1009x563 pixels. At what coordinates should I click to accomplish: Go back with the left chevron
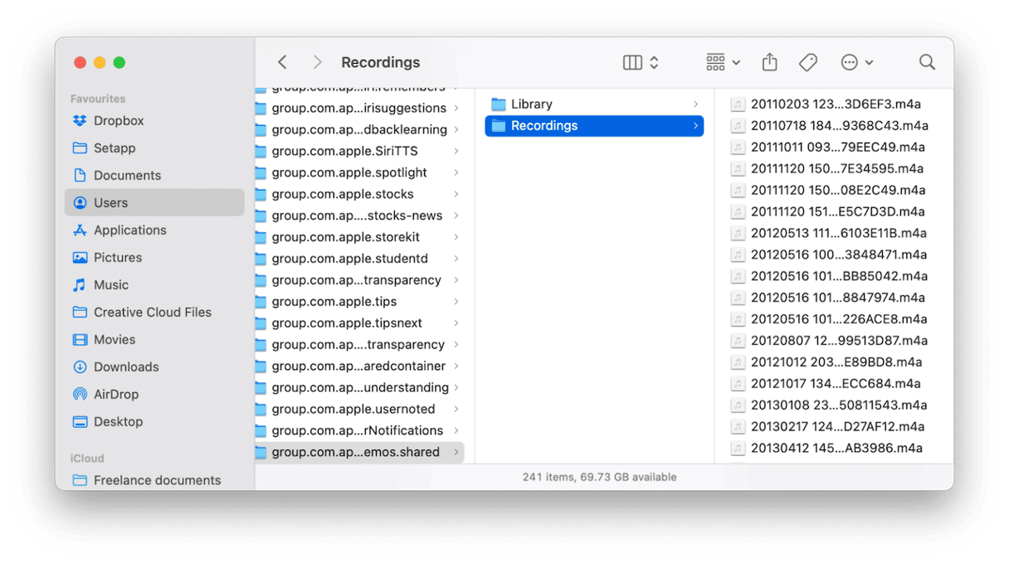point(282,62)
